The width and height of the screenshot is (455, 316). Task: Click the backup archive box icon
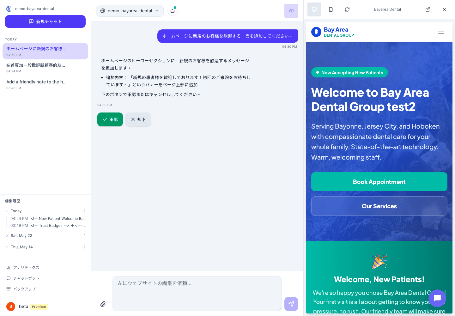(x=9, y=289)
